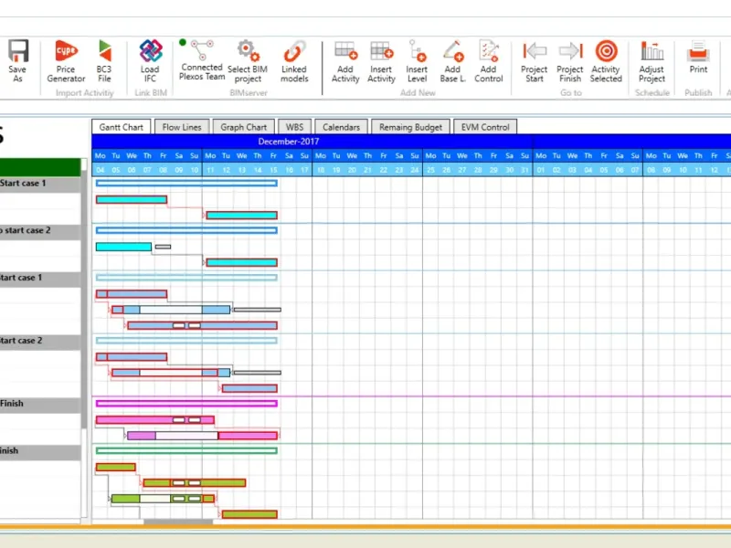Screen dimensions: 731x548
Task: Click day 18 in timeline header
Action: tap(321, 170)
